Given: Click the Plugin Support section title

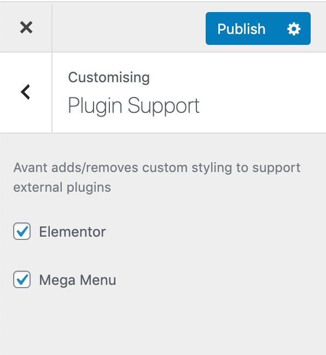Looking at the screenshot, I should click(134, 106).
